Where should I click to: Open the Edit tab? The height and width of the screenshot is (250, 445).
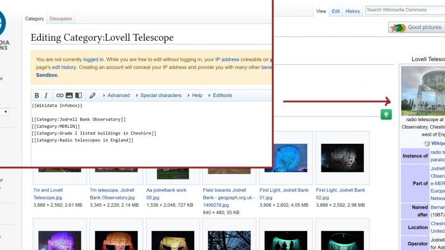click(336, 11)
